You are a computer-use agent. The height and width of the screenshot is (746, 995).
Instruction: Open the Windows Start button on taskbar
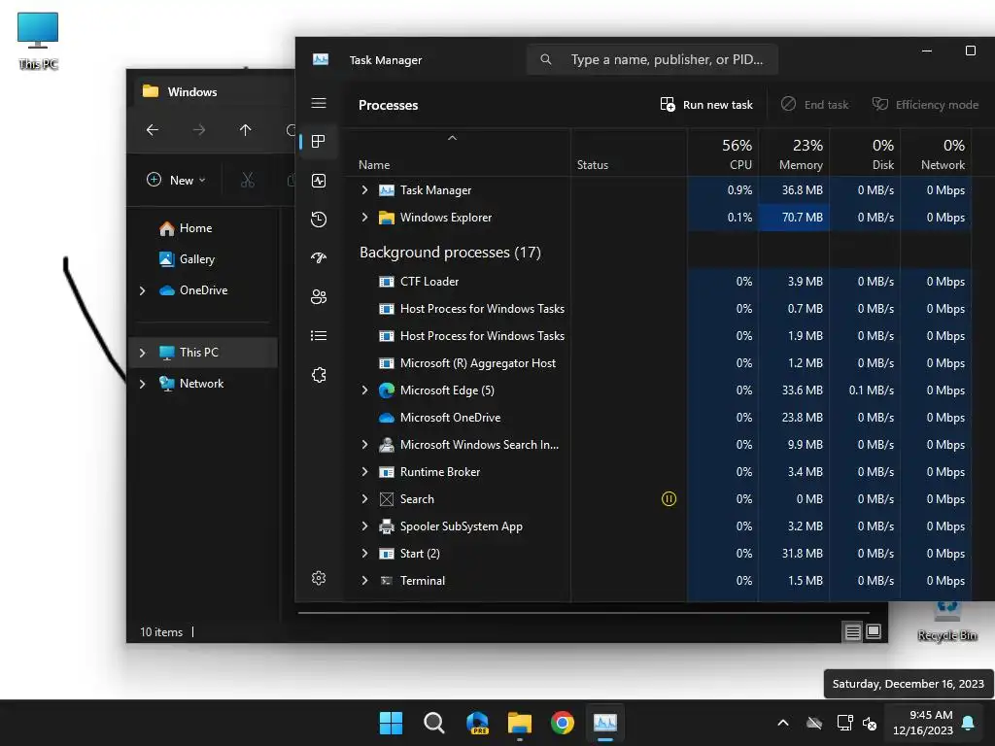coord(391,723)
